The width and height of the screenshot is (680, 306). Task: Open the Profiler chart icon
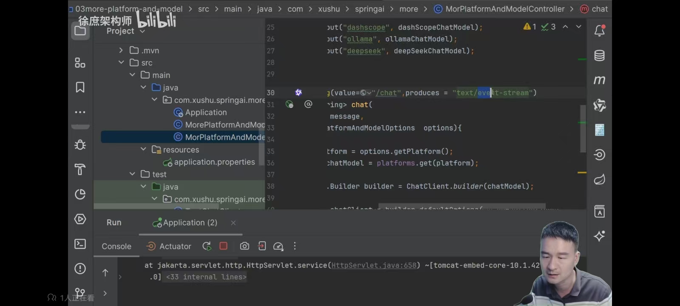click(80, 194)
